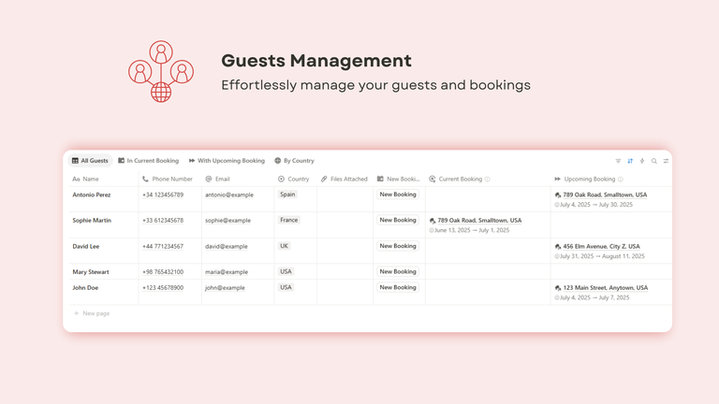The height and width of the screenshot is (404, 719).
Task: Click phone number +44 771234567
Action: point(163,247)
